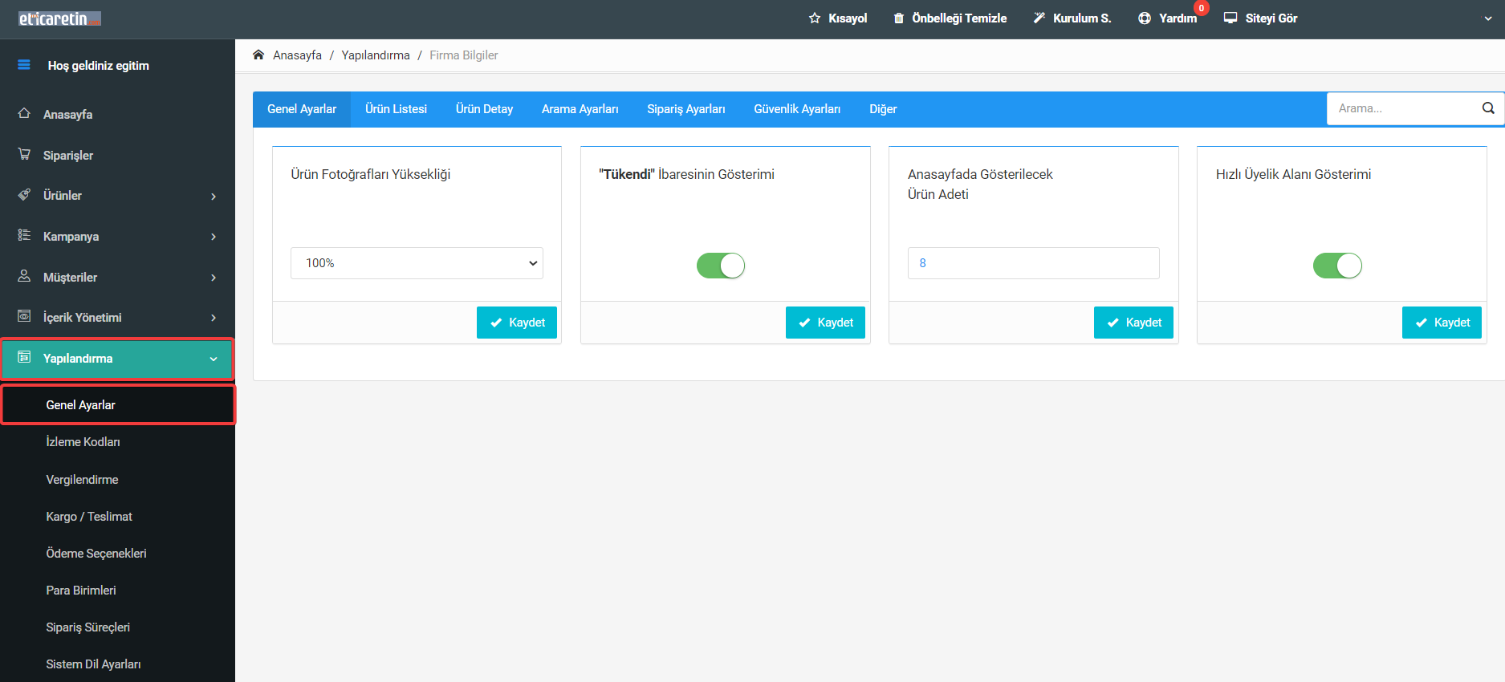Expand the Kampanya submenu chevron
This screenshot has height=682, width=1505.
214,237
